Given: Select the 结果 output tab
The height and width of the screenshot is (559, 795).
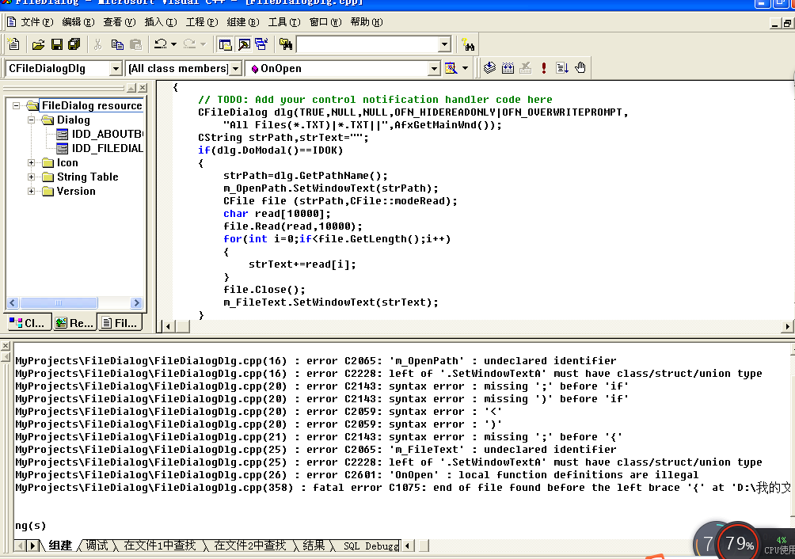Looking at the screenshot, I should pos(314,546).
